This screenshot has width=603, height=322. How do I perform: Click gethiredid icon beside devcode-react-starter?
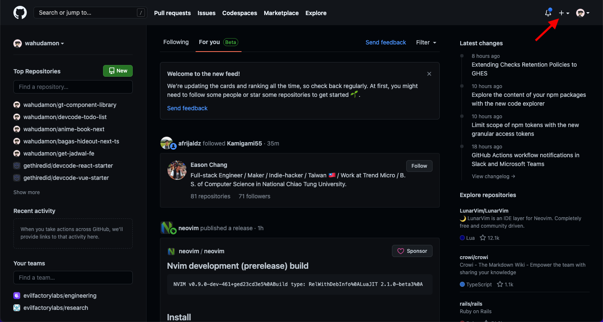click(17, 166)
